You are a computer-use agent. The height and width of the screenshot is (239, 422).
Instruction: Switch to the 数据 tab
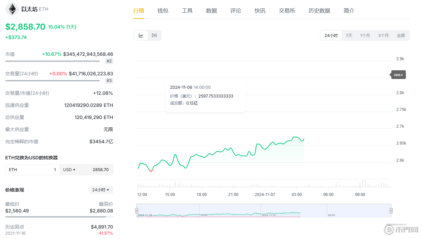coord(211,10)
